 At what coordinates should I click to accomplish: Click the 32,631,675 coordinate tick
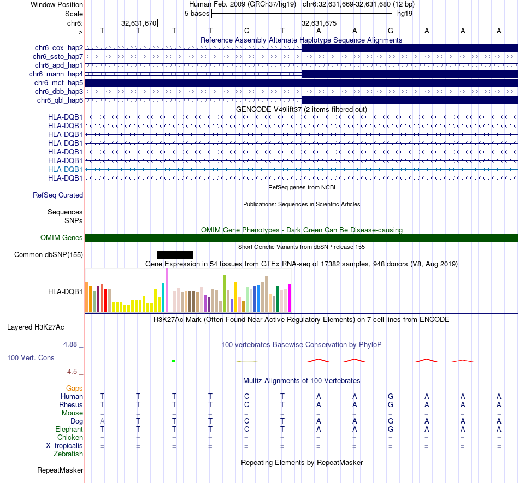point(320,23)
